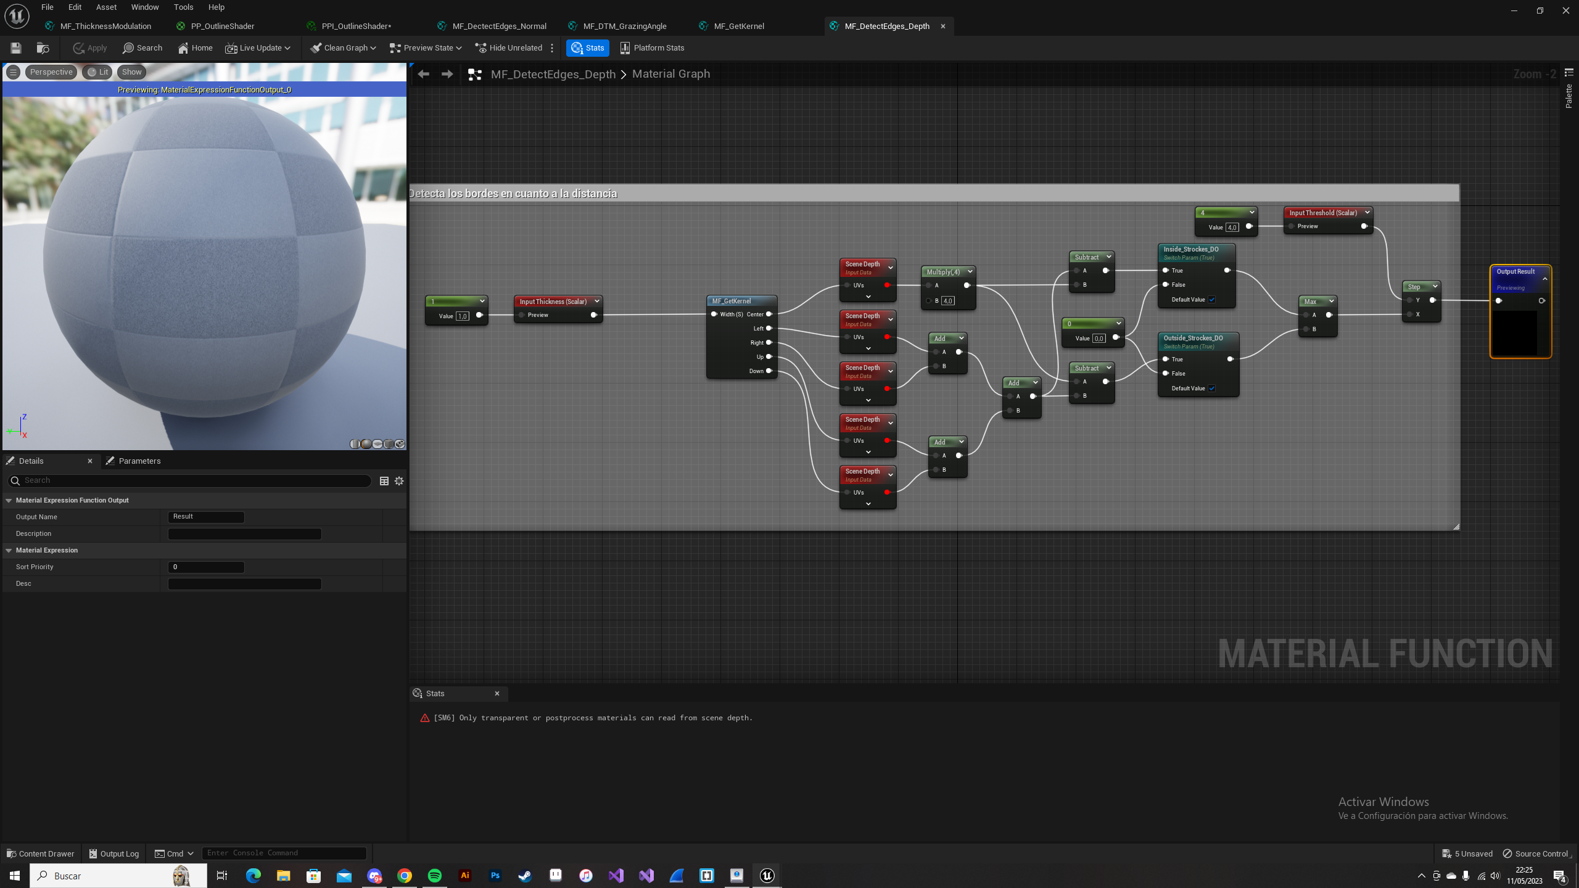1579x888 pixels.
Task: Navigate back with the graph arrow
Action: point(423,74)
